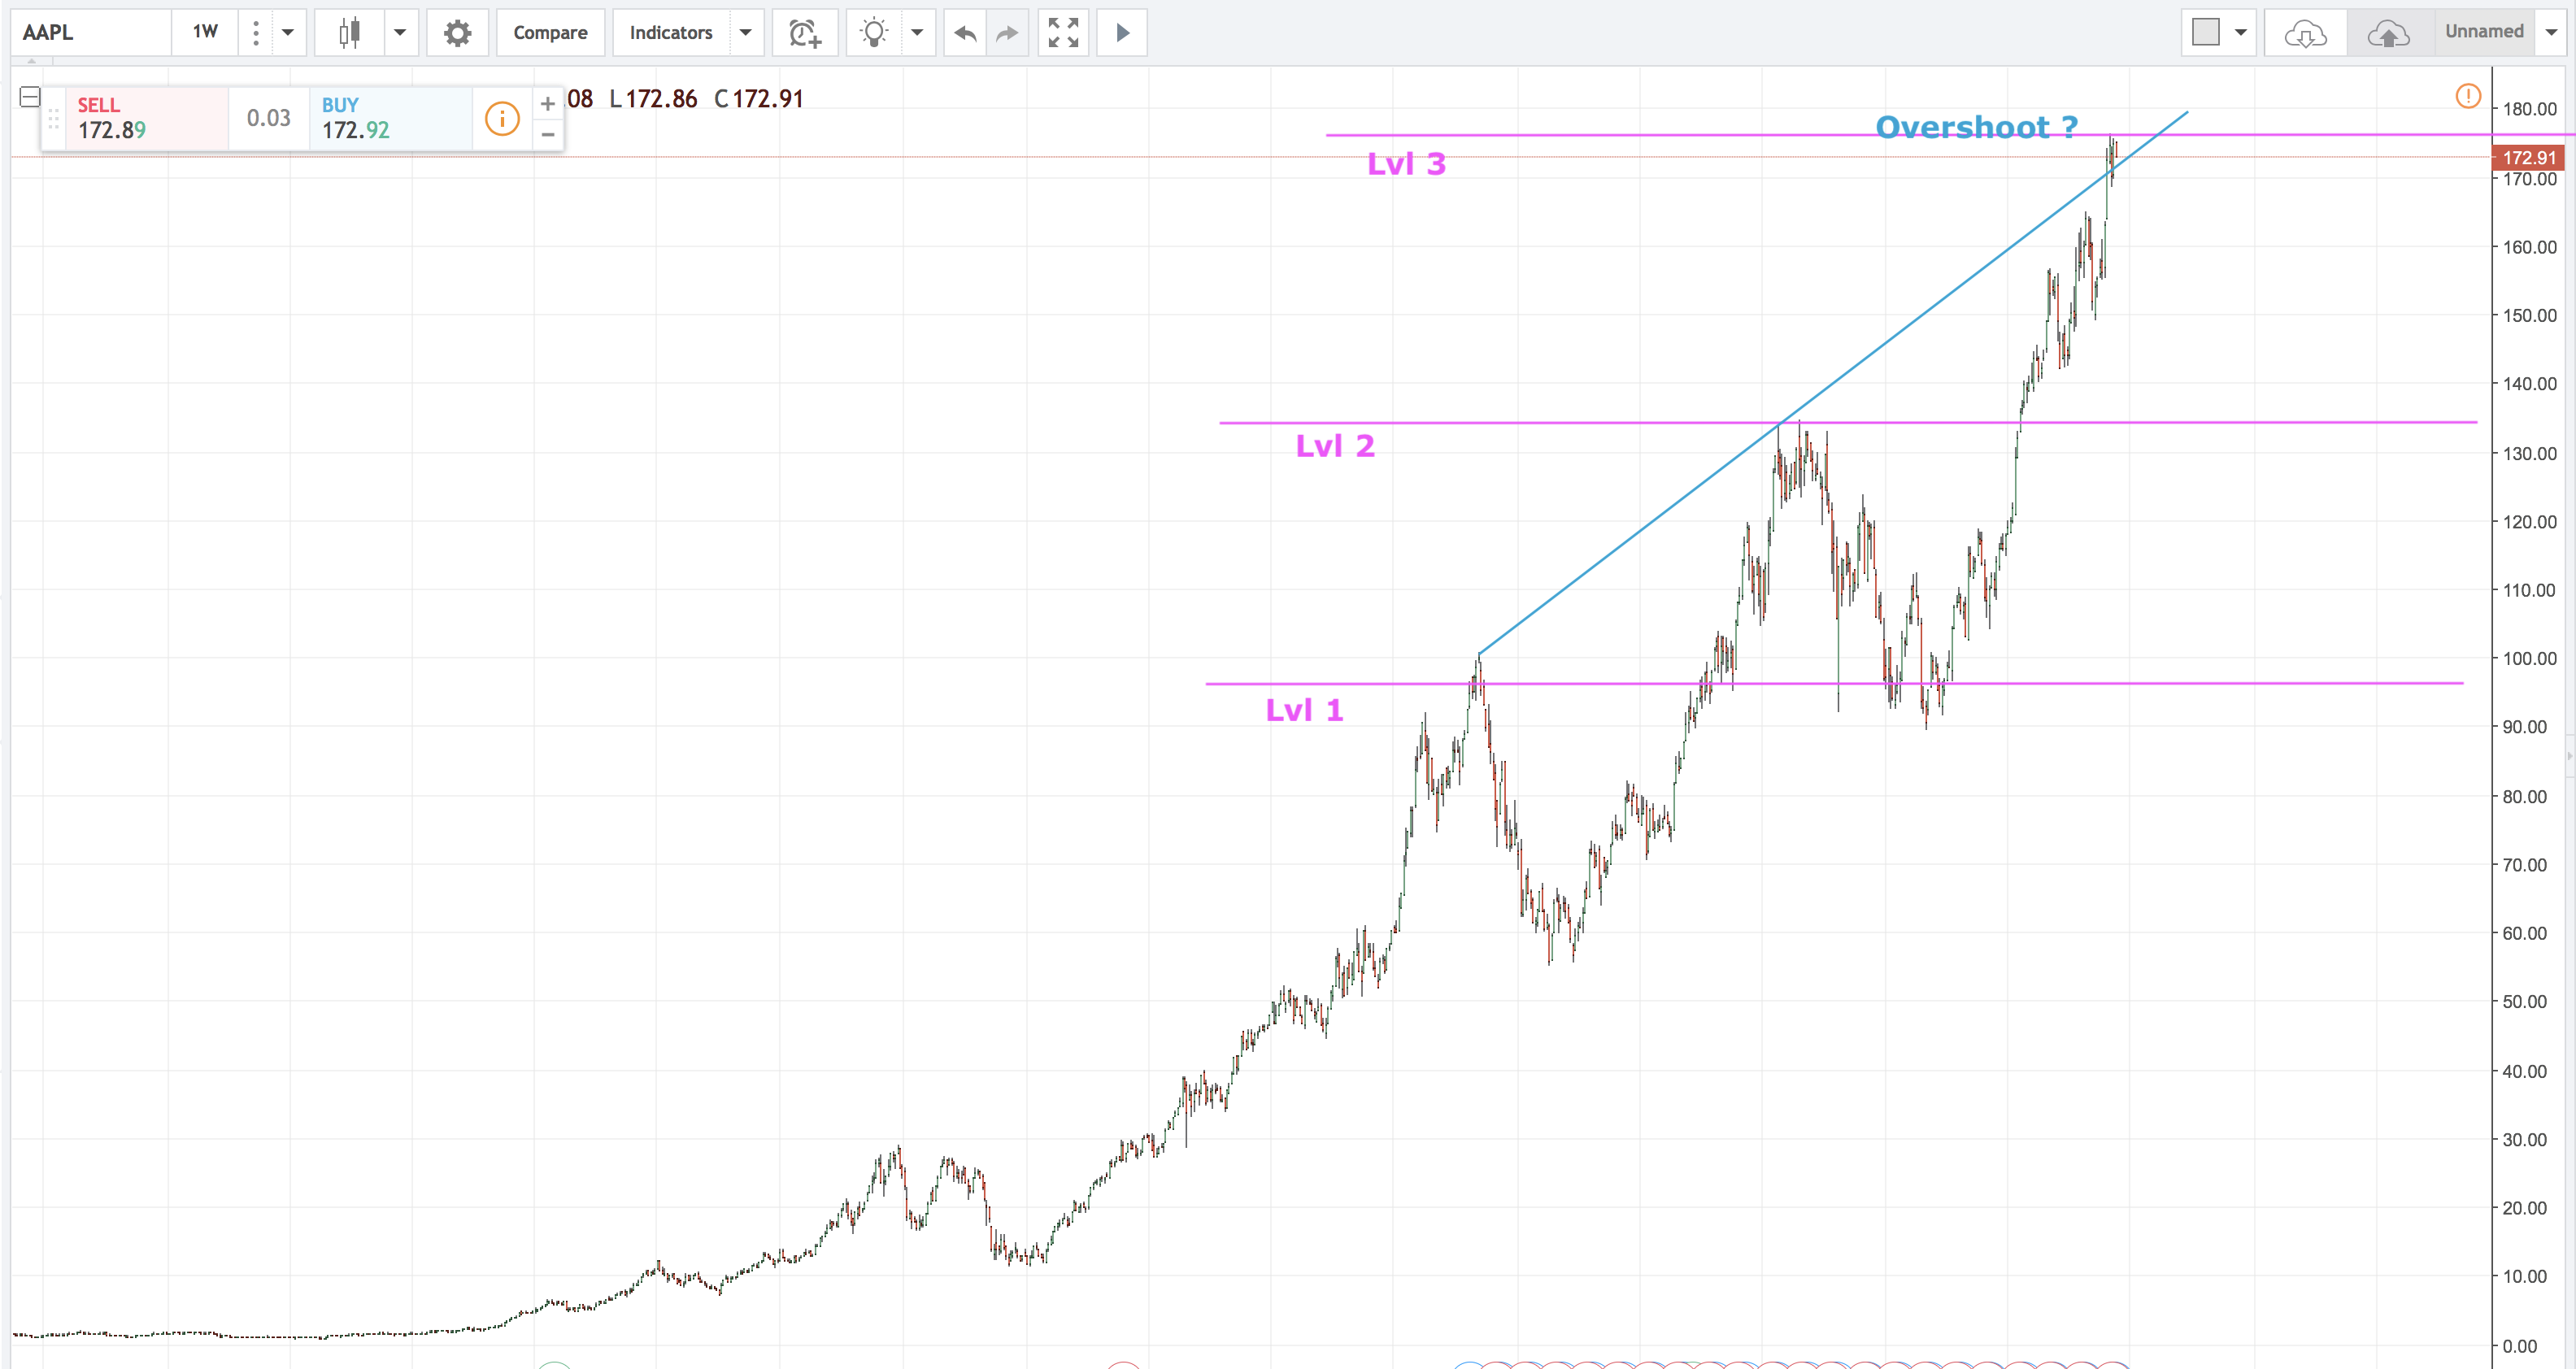Screen dimensions: 2576x1369
Task: Click the lightbulb ideas icon
Action: point(874,33)
